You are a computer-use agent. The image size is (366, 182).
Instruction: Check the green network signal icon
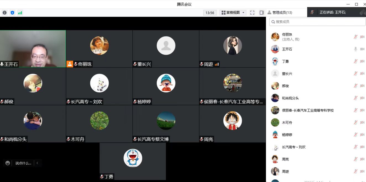20,13
